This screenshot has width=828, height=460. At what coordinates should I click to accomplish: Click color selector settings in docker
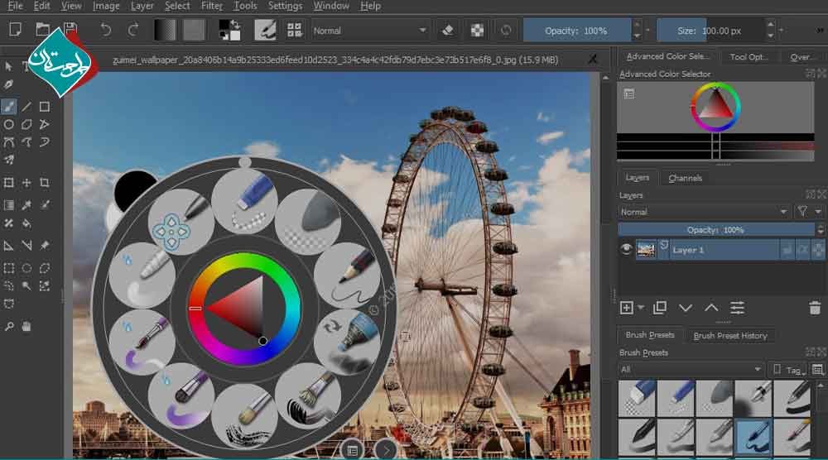pyautogui.click(x=629, y=93)
